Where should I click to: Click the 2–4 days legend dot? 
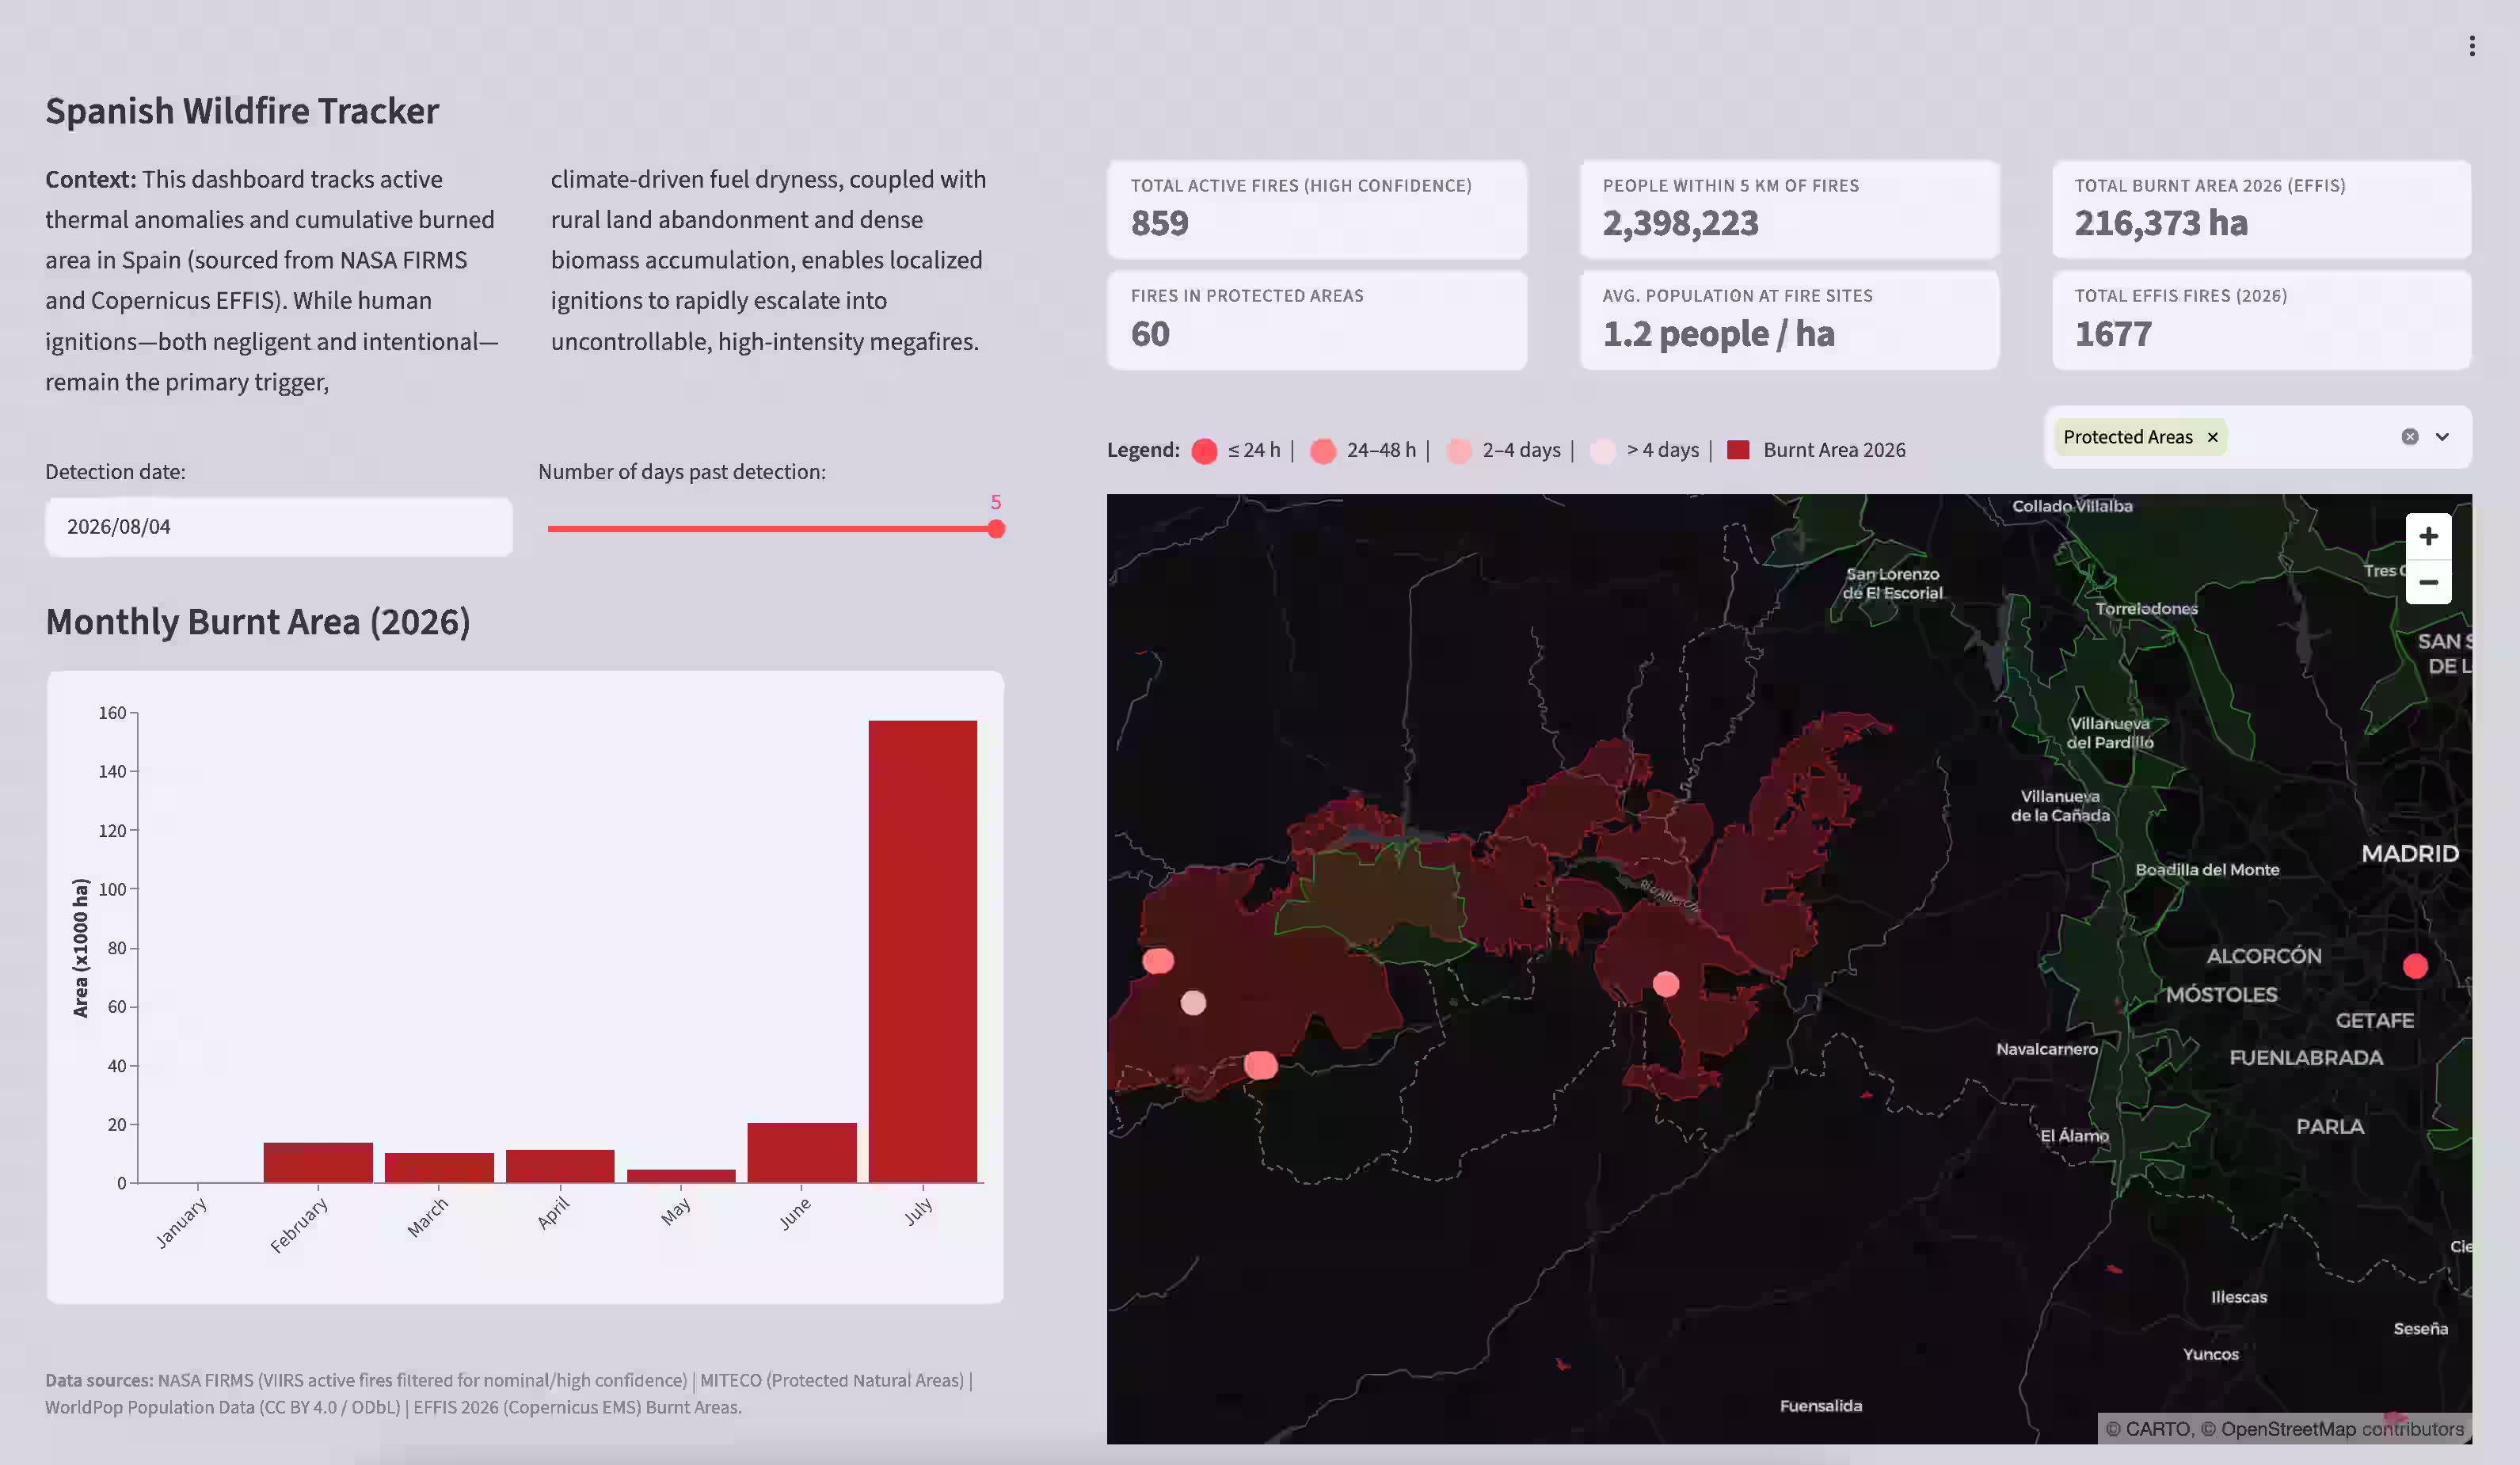[1459, 451]
